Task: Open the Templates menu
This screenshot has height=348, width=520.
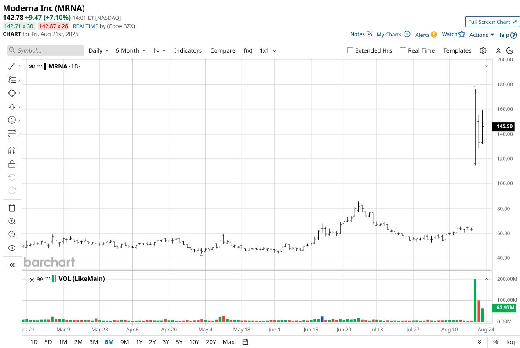Action: pyautogui.click(x=457, y=50)
